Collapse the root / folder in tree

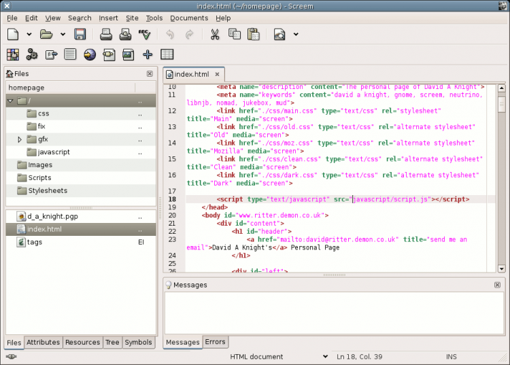click(10, 101)
